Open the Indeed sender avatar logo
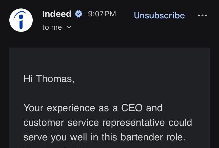The width and height of the screenshot is (219, 148). [x=21, y=20]
